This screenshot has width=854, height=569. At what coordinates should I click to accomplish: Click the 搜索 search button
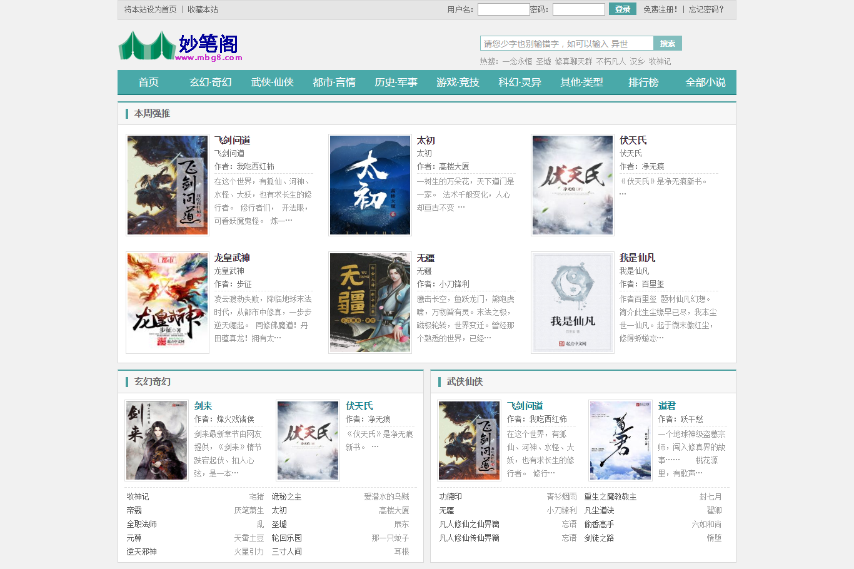668,43
